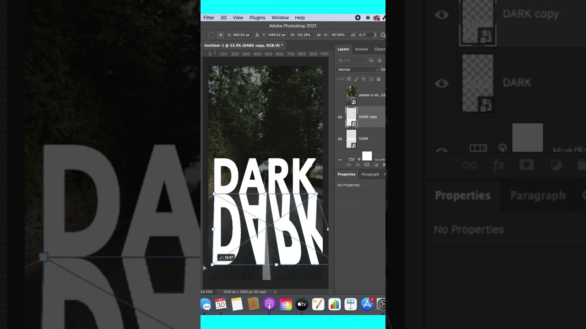Open the Filter menu
Screen dimensions: 586x329
tap(209, 18)
